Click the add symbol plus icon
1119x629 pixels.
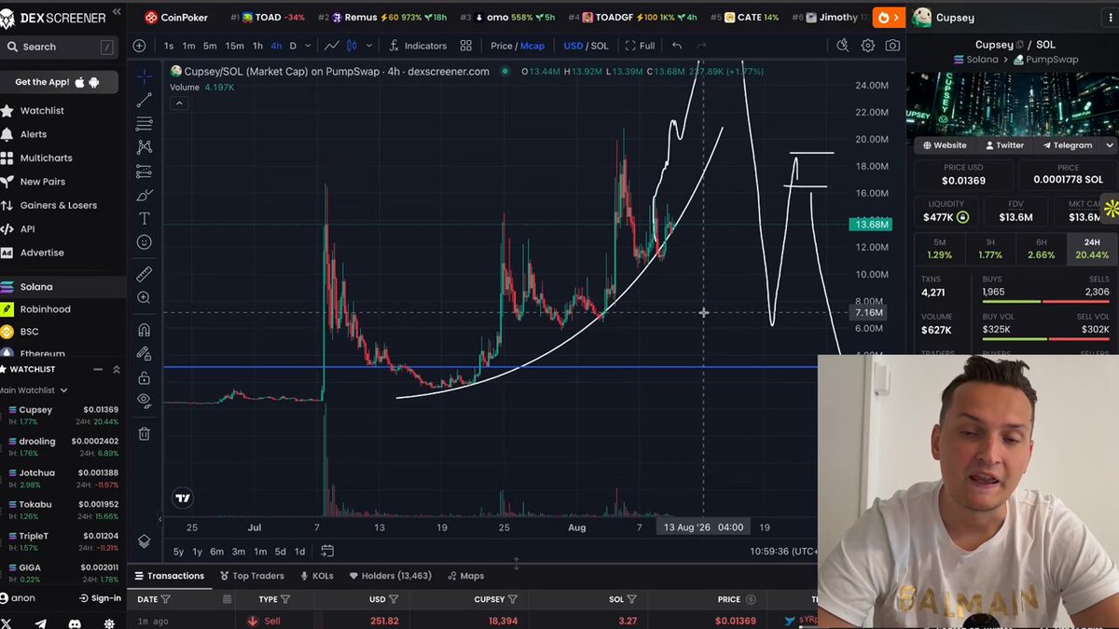pyautogui.click(x=139, y=46)
